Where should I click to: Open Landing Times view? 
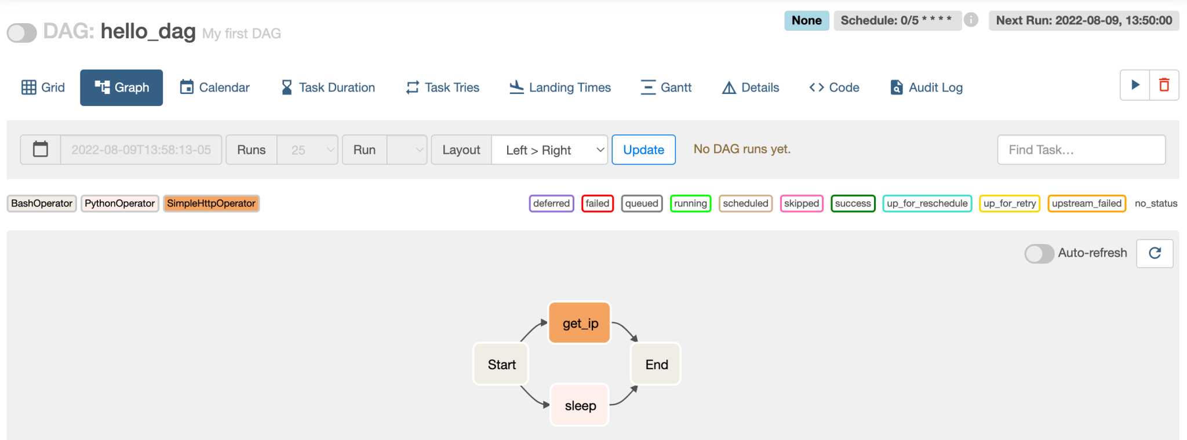(560, 88)
